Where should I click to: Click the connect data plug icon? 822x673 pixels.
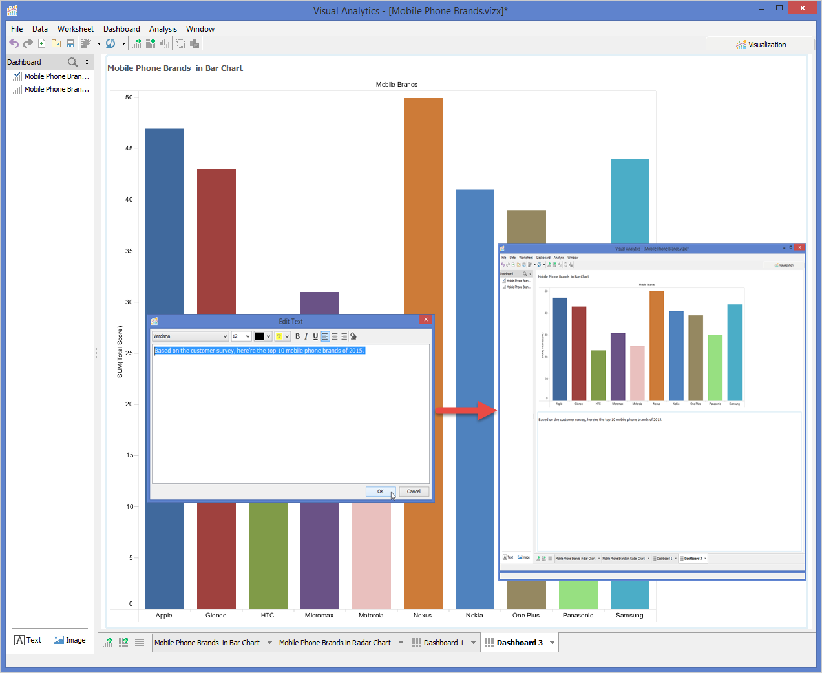point(86,43)
